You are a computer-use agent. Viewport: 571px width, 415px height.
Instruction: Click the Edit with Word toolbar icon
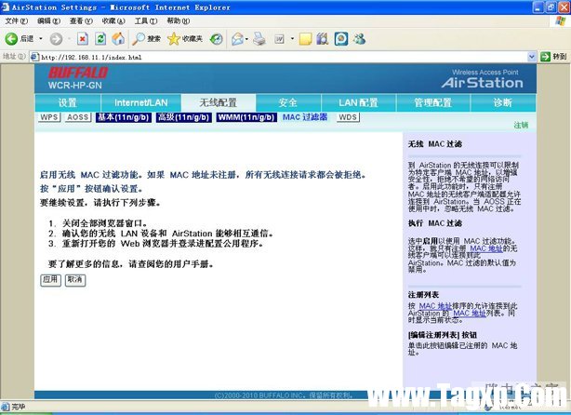click(279, 39)
